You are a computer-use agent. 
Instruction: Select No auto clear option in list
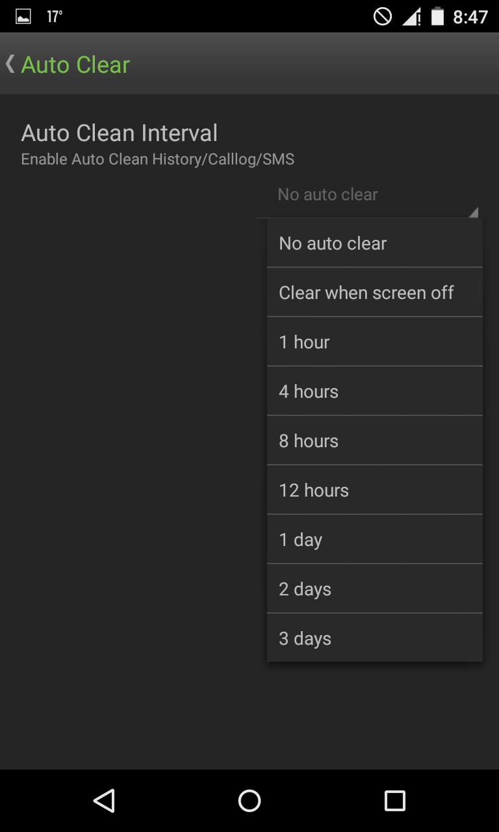pyautogui.click(x=374, y=243)
